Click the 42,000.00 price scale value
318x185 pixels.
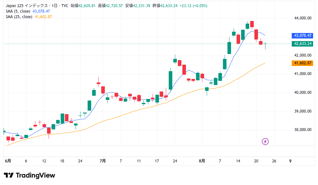click(x=302, y=55)
